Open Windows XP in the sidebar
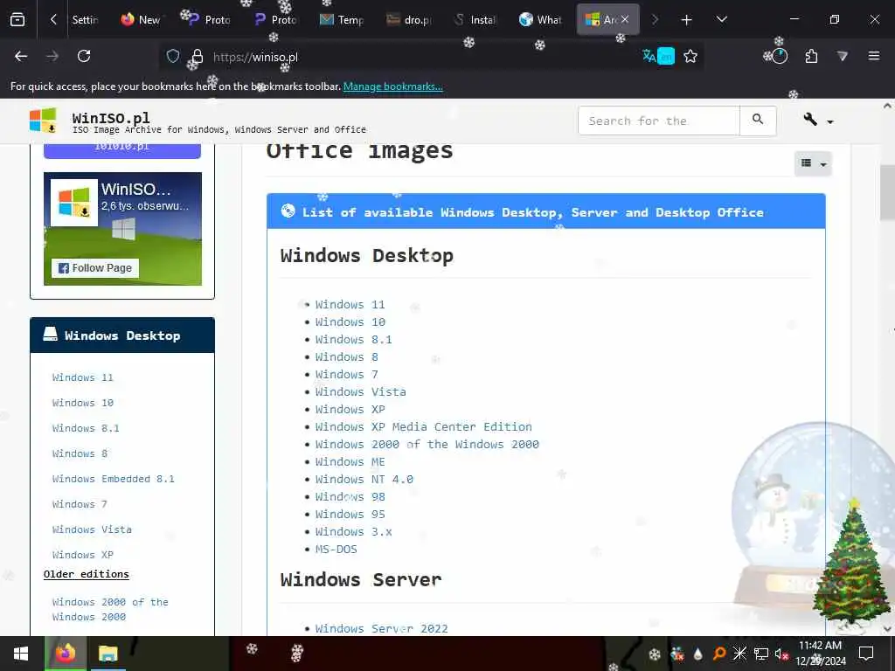Viewport: 895px width, 671px height. click(x=83, y=555)
